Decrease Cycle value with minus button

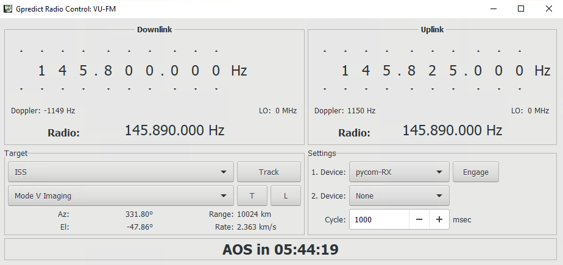tap(419, 219)
